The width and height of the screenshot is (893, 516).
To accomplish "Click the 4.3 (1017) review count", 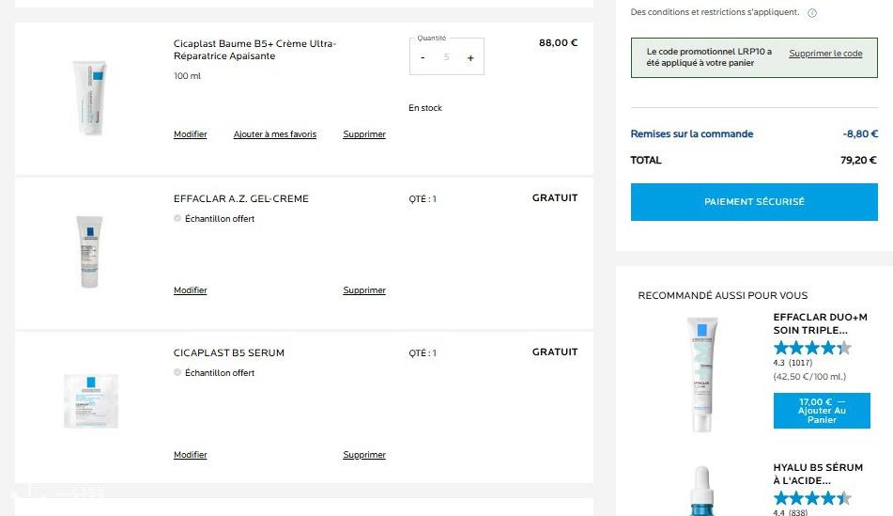I will (x=793, y=363).
